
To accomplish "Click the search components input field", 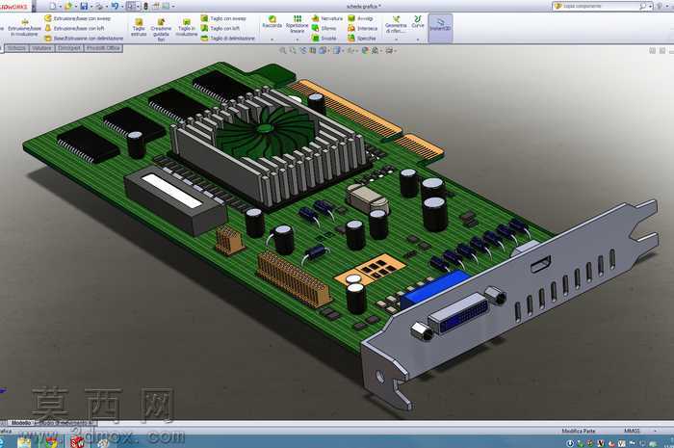I will tap(600, 6).
